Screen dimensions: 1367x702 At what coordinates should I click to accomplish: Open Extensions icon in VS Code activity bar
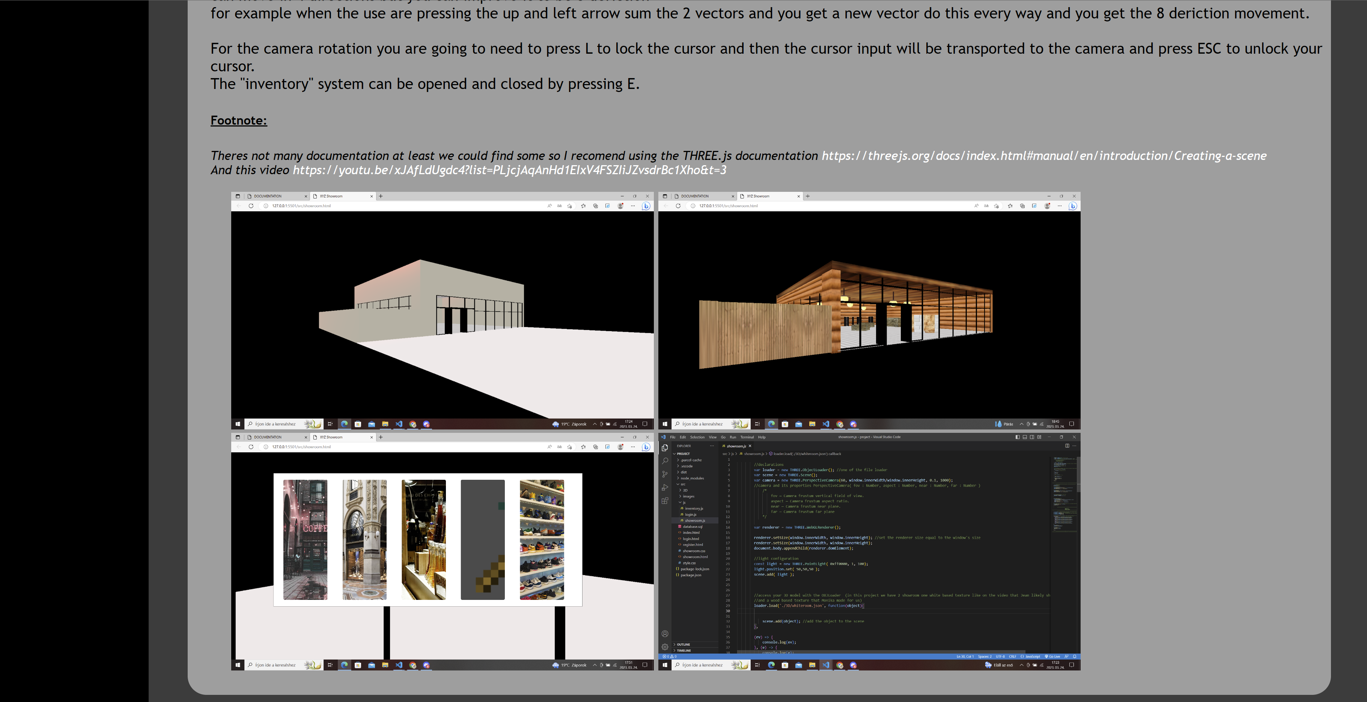(x=664, y=500)
